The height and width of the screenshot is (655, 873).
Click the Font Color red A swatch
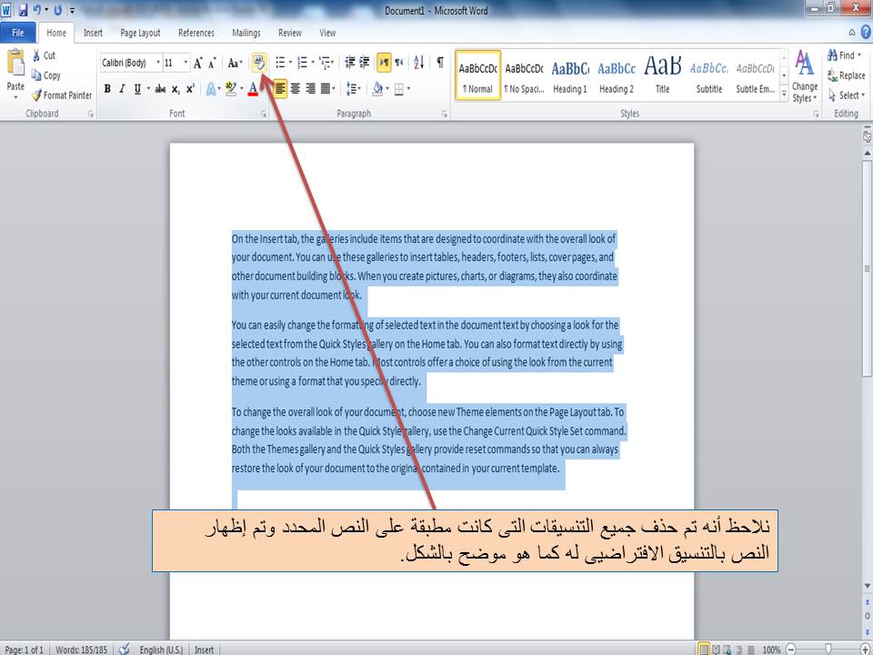click(x=254, y=89)
